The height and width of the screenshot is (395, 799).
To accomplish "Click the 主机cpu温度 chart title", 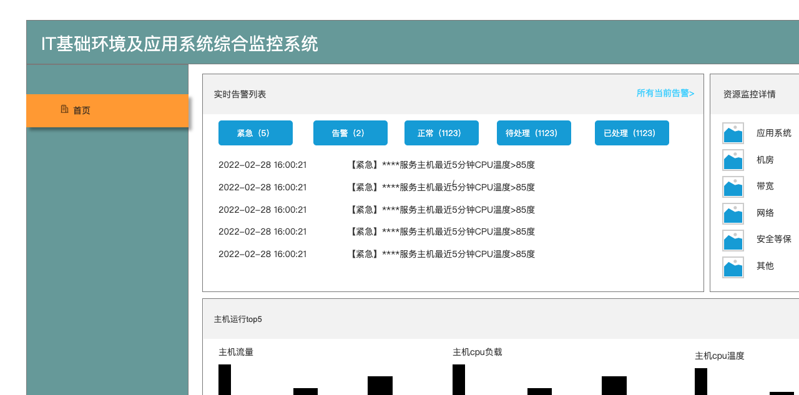I will [x=720, y=356].
